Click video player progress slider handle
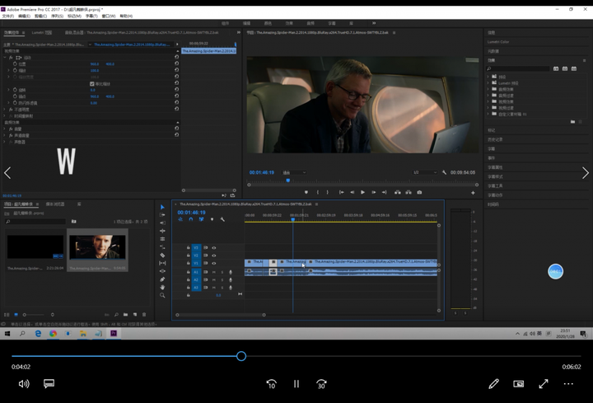 pyautogui.click(x=241, y=356)
